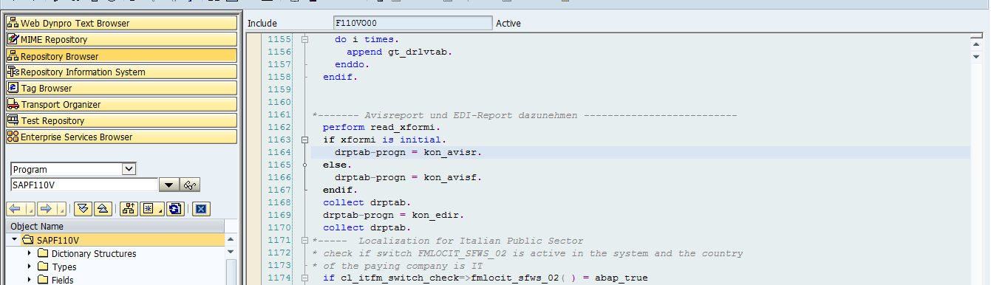Open the favorites star icon menu
This screenshot has width=991, height=285.
pos(151,209)
